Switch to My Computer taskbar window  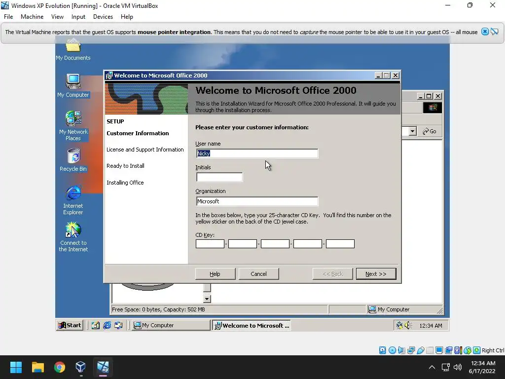(171, 325)
